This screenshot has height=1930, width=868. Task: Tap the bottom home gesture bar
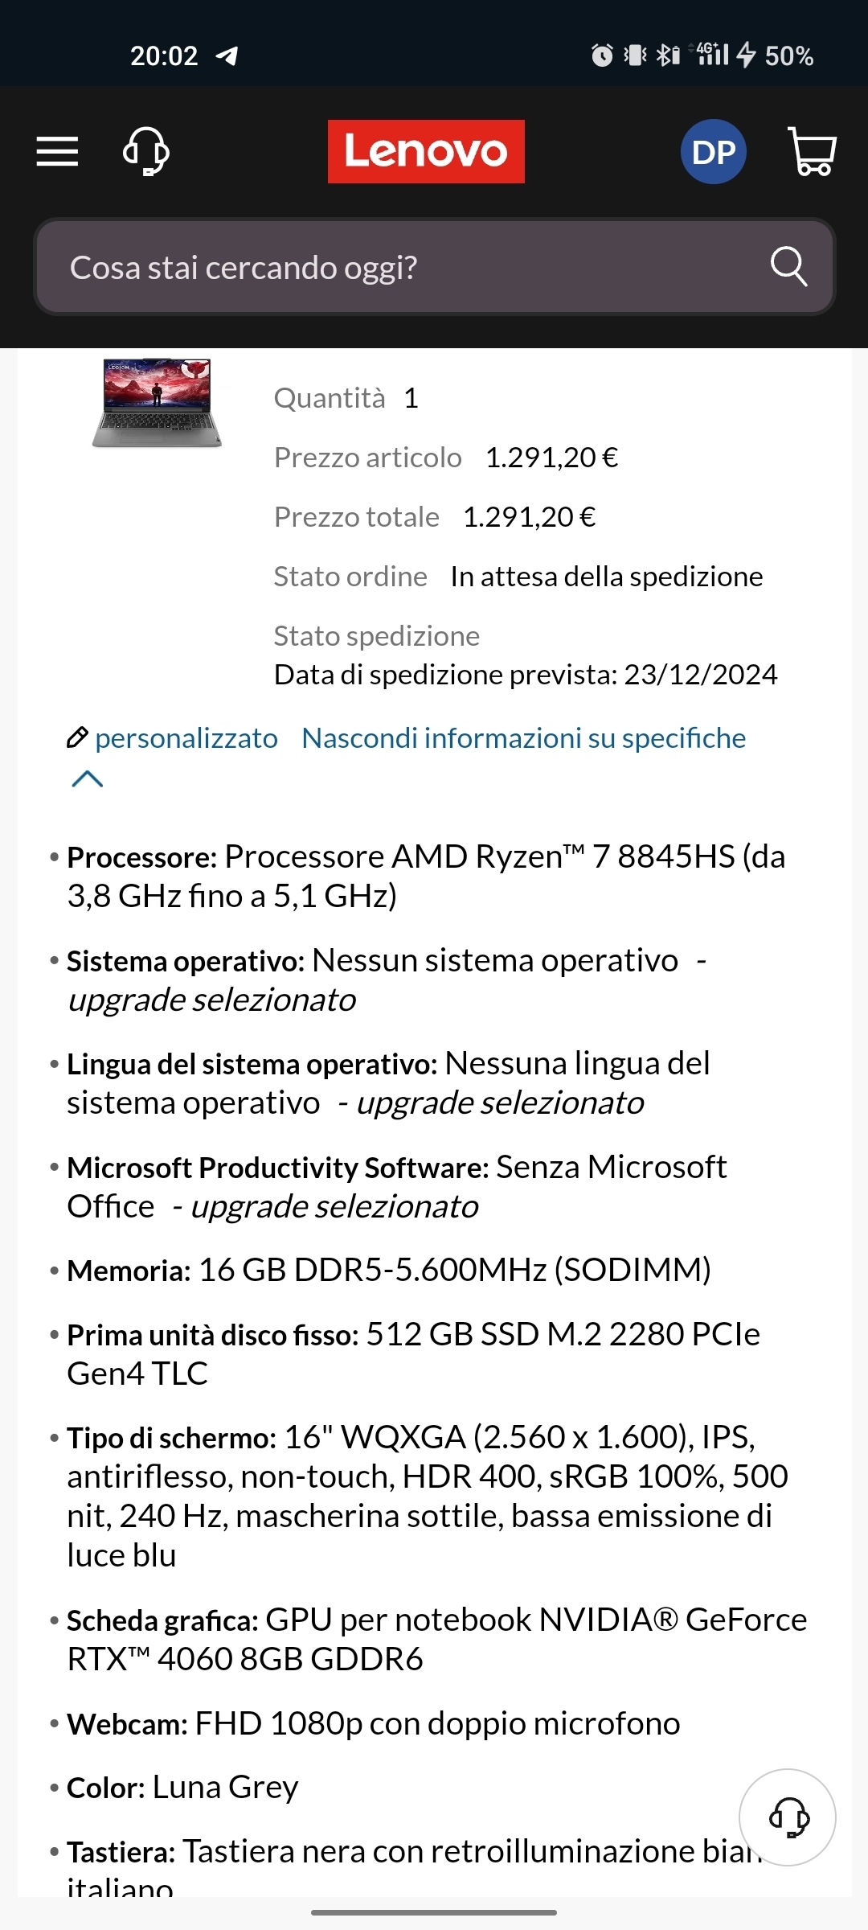pyautogui.click(x=434, y=1912)
